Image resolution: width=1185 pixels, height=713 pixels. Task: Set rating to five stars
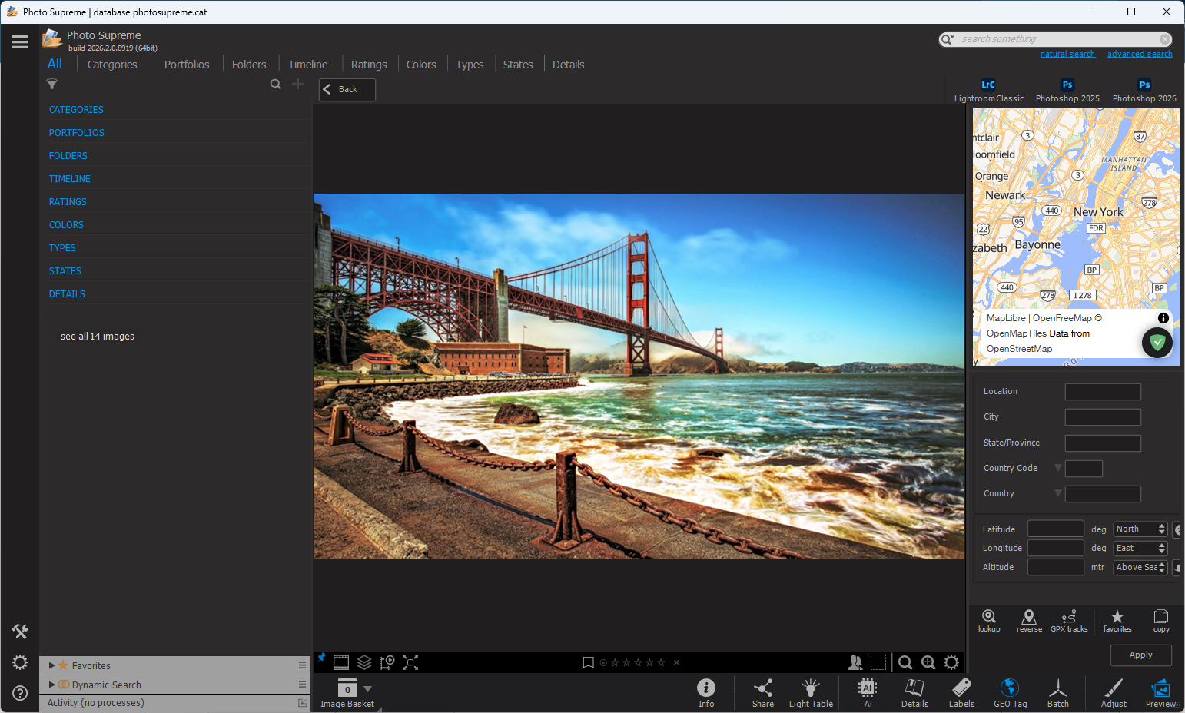click(x=661, y=662)
